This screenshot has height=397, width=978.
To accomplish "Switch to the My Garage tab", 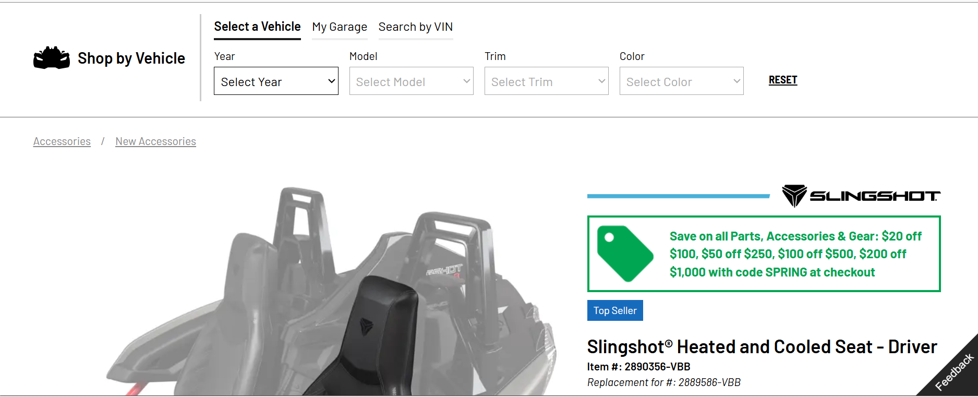I will pyautogui.click(x=340, y=27).
